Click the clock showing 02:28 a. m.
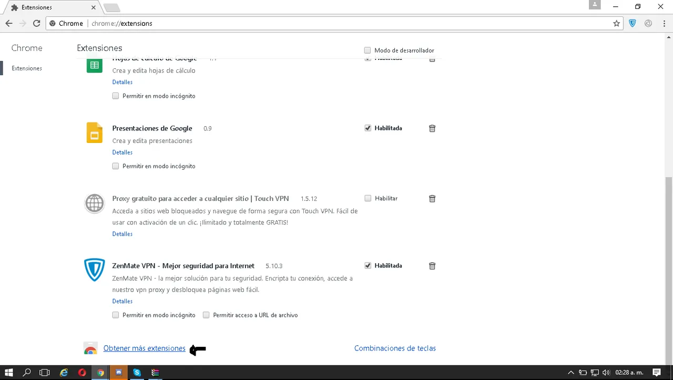Image resolution: width=673 pixels, height=380 pixels. point(629,373)
